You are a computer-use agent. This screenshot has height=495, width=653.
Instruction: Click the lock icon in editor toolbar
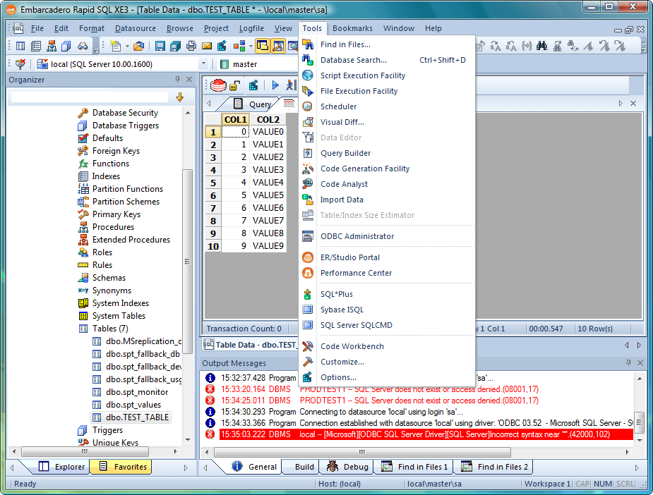tap(235, 86)
